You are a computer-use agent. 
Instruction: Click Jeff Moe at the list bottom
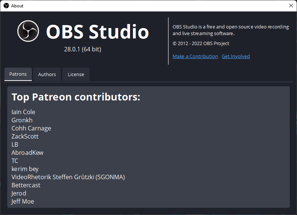click(23, 201)
